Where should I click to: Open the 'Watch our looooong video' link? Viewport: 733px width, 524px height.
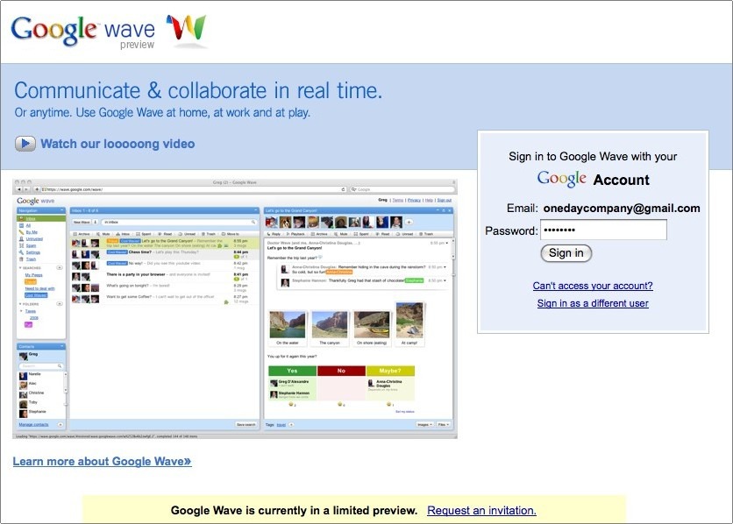(117, 144)
